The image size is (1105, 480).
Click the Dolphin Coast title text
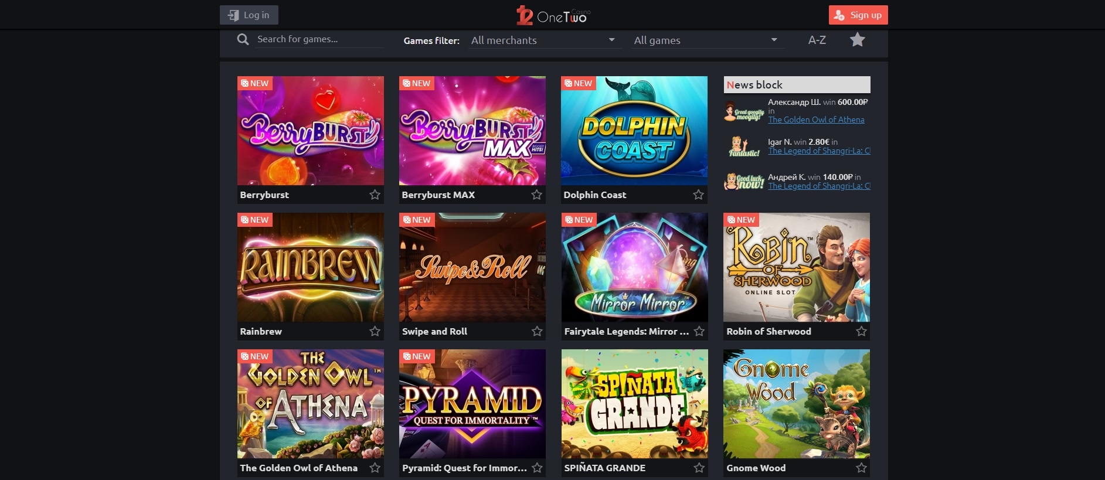[x=594, y=195]
